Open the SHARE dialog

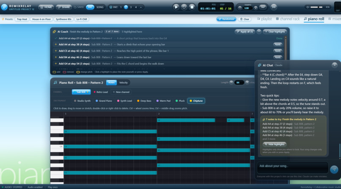(64, 7)
